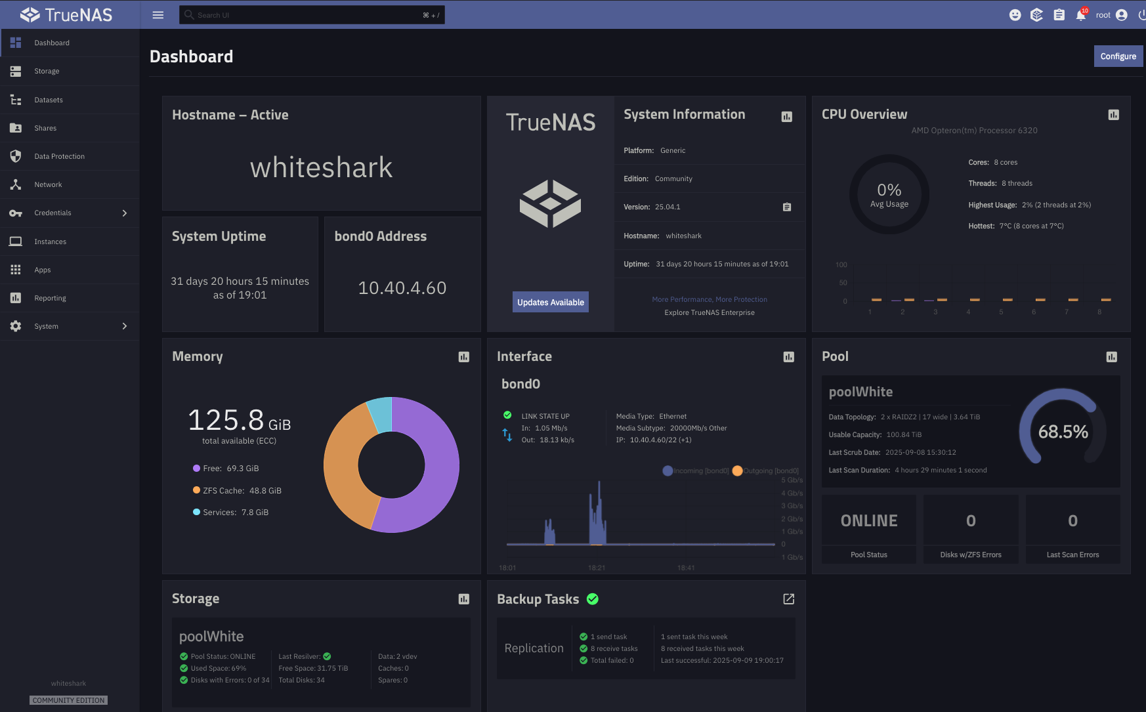Click the Network sidebar icon
Screen dimensions: 1146x712
pos(16,184)
